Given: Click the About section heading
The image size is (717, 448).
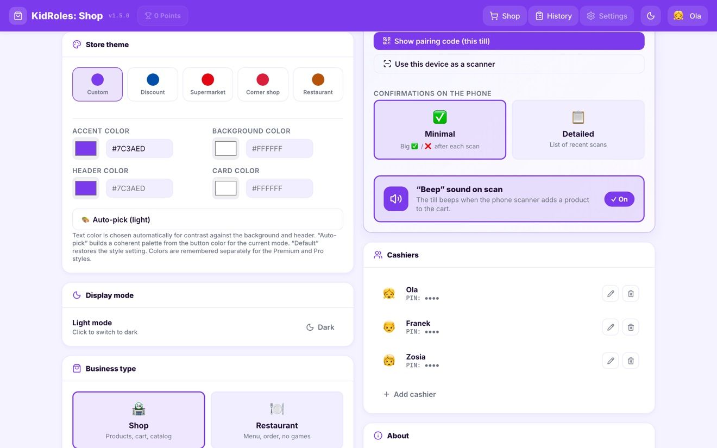Looking at the screenshot, I should [x=398, y=436].
